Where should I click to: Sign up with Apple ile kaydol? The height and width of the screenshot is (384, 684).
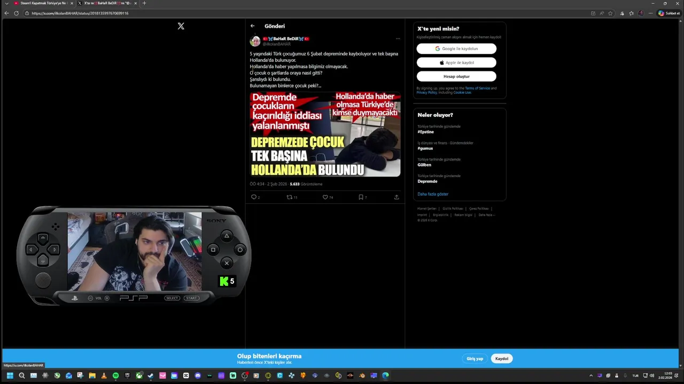[456, 62]
